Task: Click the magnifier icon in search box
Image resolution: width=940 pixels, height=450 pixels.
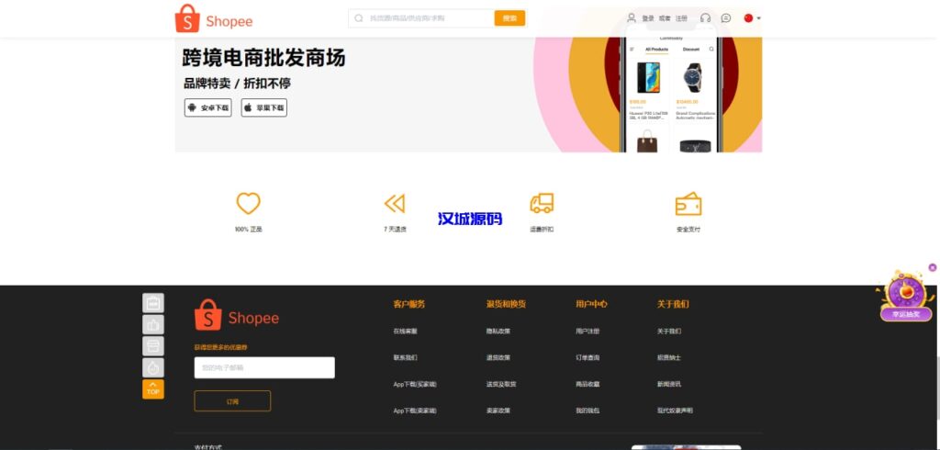Action: [359, 18]
